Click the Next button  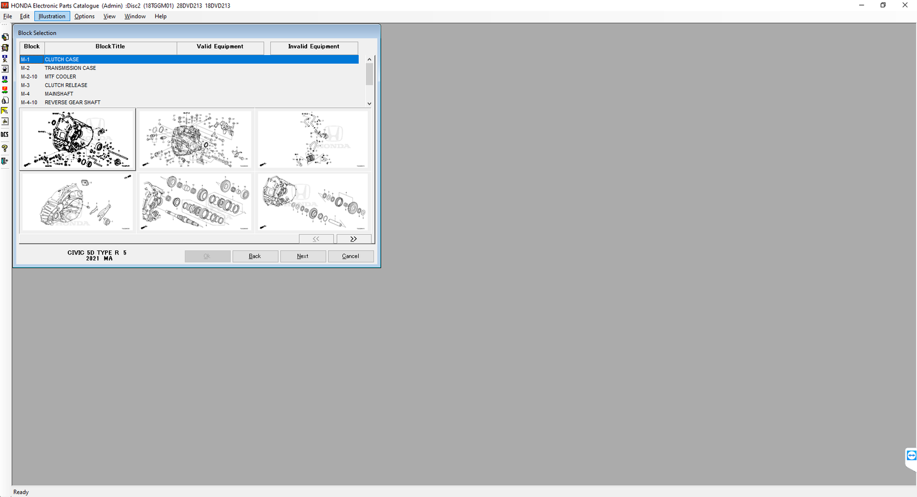pyautogui.click(x=303, y=256)
